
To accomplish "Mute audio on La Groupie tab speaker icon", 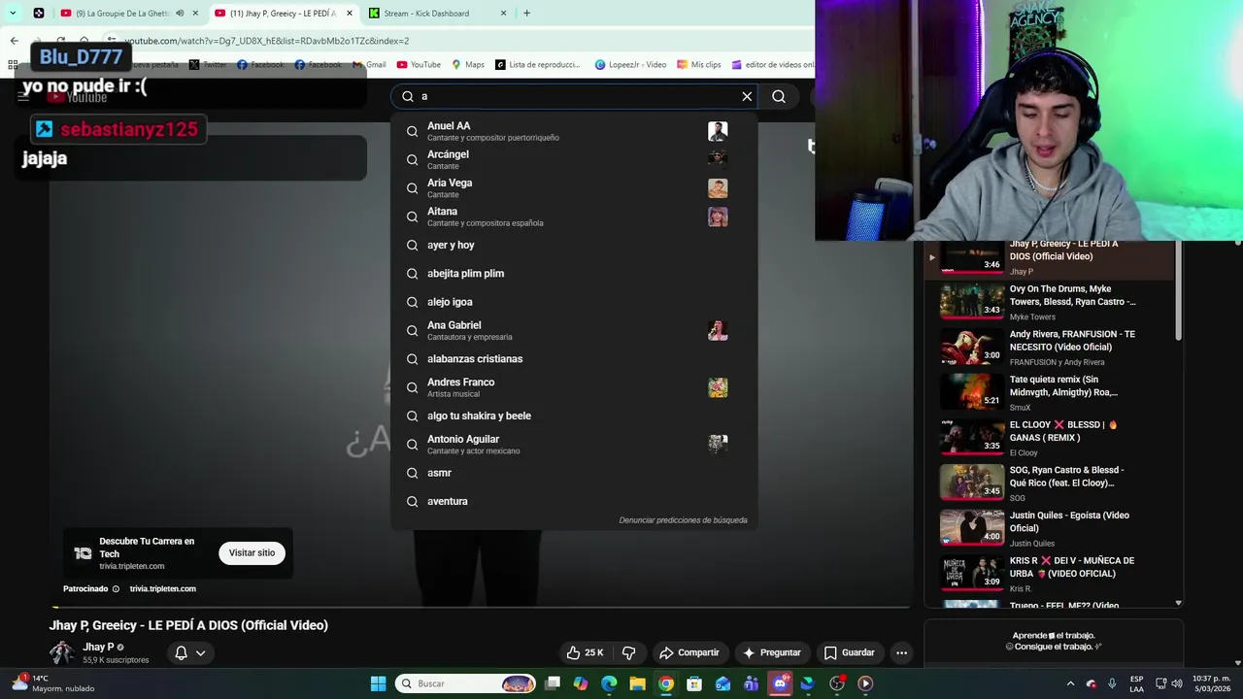I will [180, 14].
